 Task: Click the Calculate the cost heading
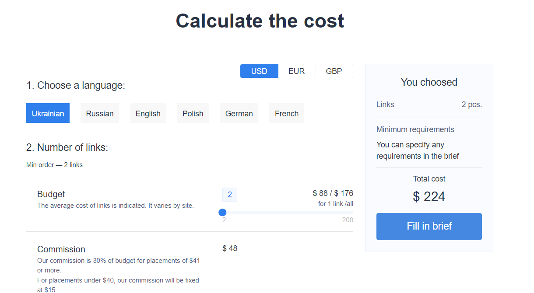tap(260, 21)
